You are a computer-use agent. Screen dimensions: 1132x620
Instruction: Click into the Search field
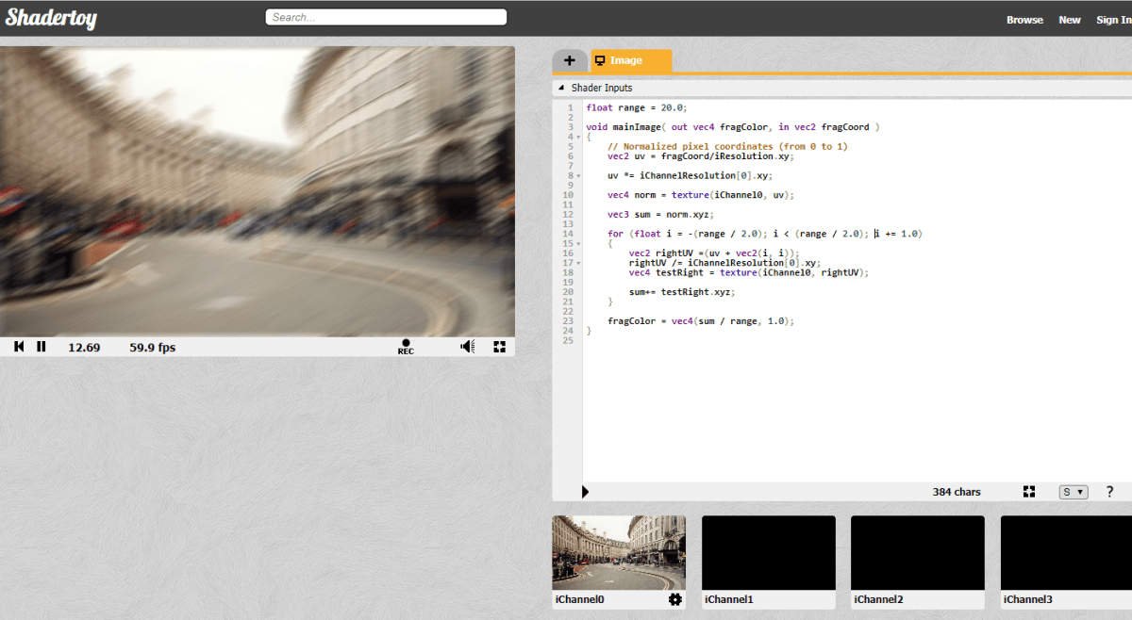click(387, 17)
